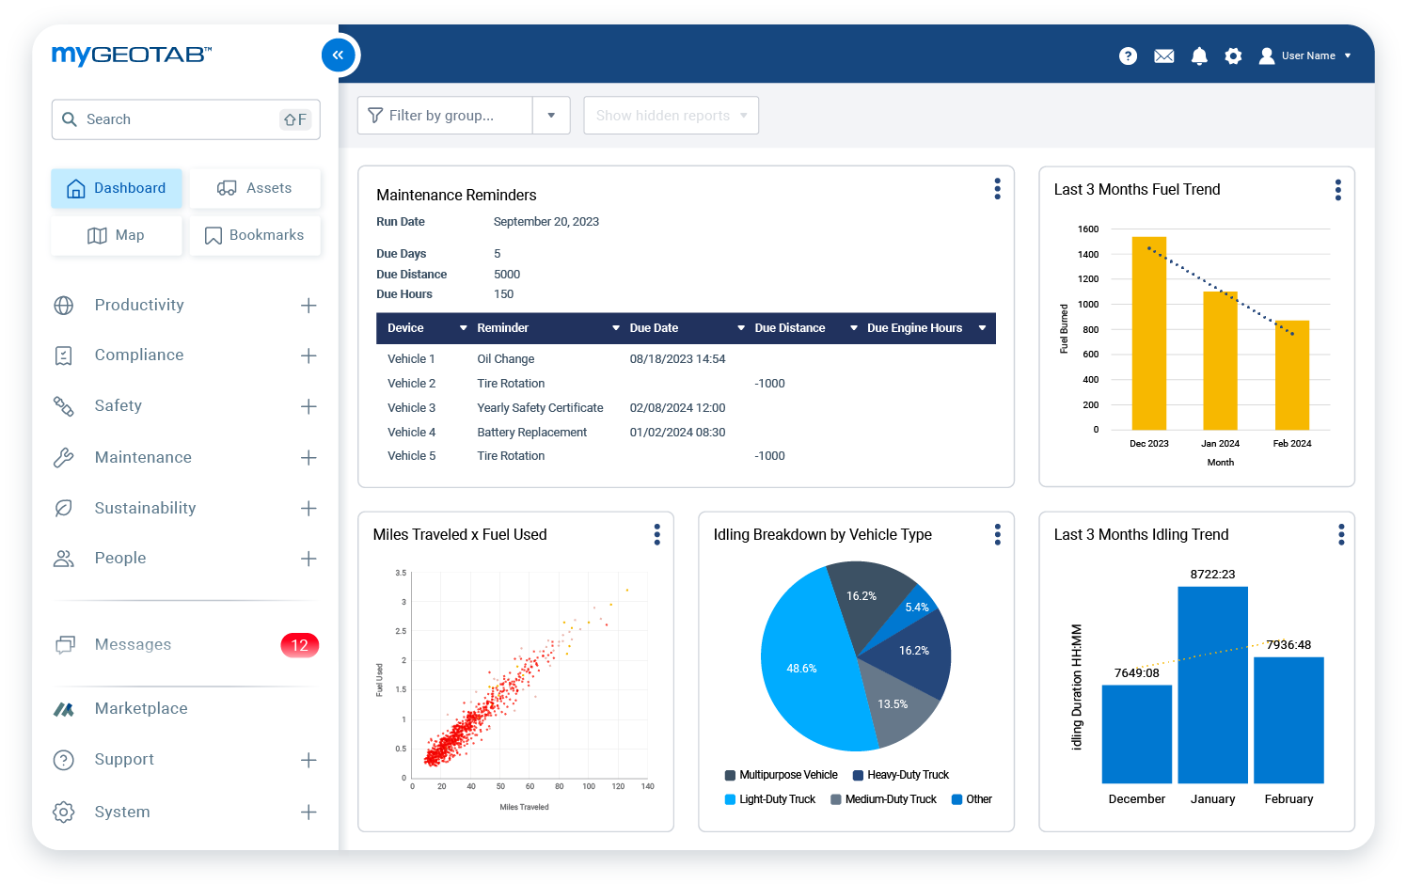This screenshot has width=1407, height=884.
Task: Open notifications via bell icon
Action: tap(1199, 55)
